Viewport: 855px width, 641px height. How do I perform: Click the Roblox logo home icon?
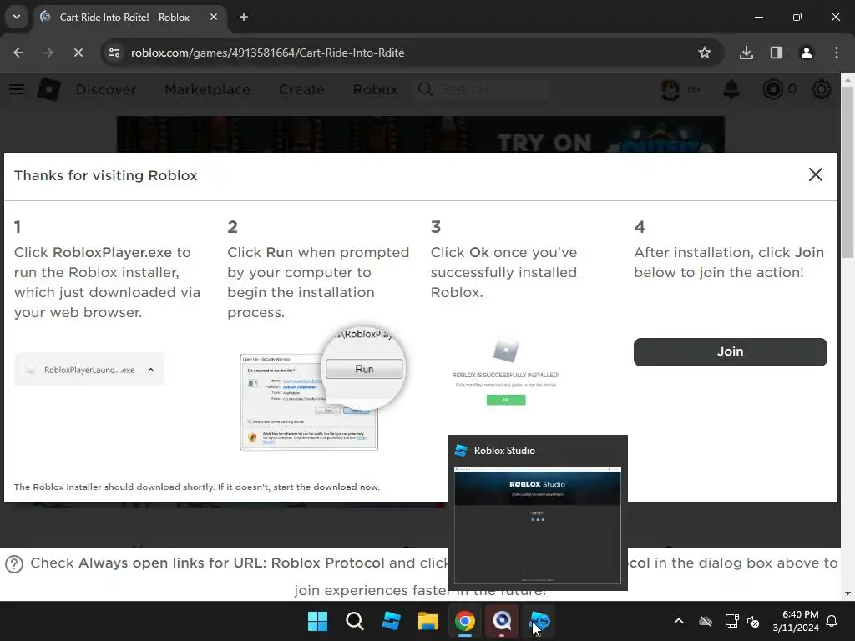[x=49, y=89]
